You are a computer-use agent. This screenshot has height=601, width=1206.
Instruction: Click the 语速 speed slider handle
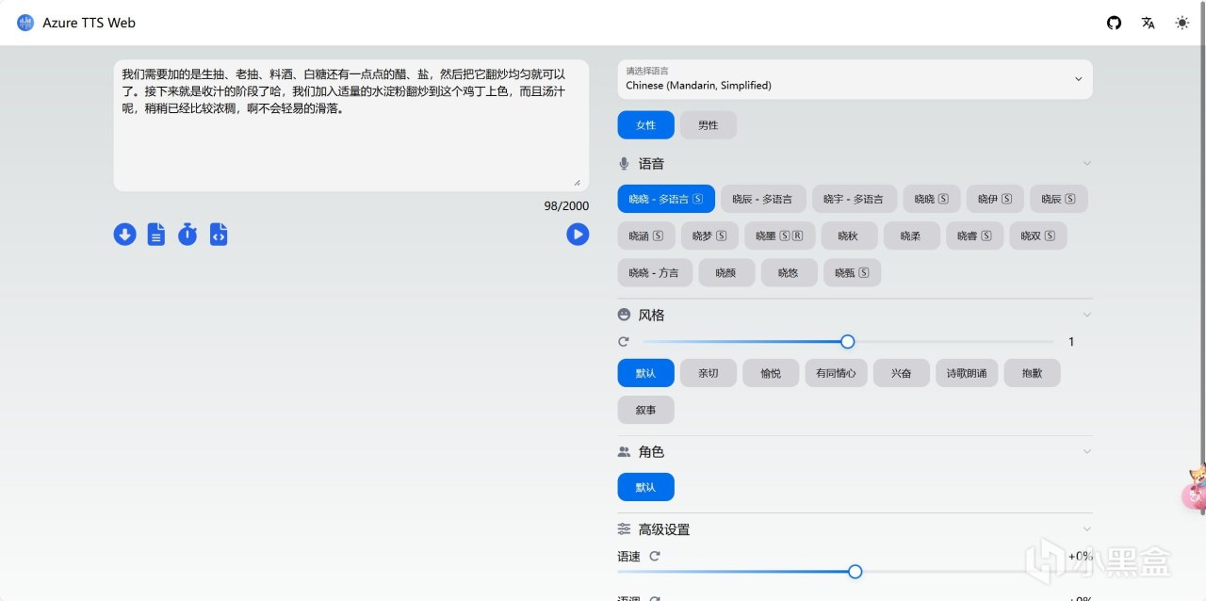(855, 571)
